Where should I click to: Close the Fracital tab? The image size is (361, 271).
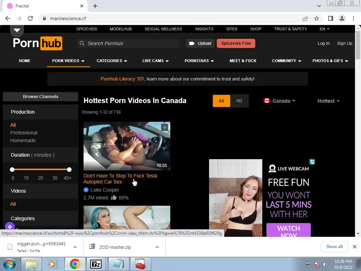click(82, 6)
